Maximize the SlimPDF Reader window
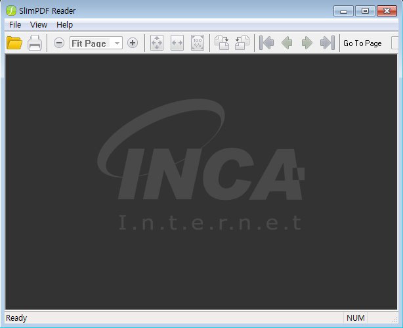The height and width of the screenshot is (328, 403). (365, 11)
